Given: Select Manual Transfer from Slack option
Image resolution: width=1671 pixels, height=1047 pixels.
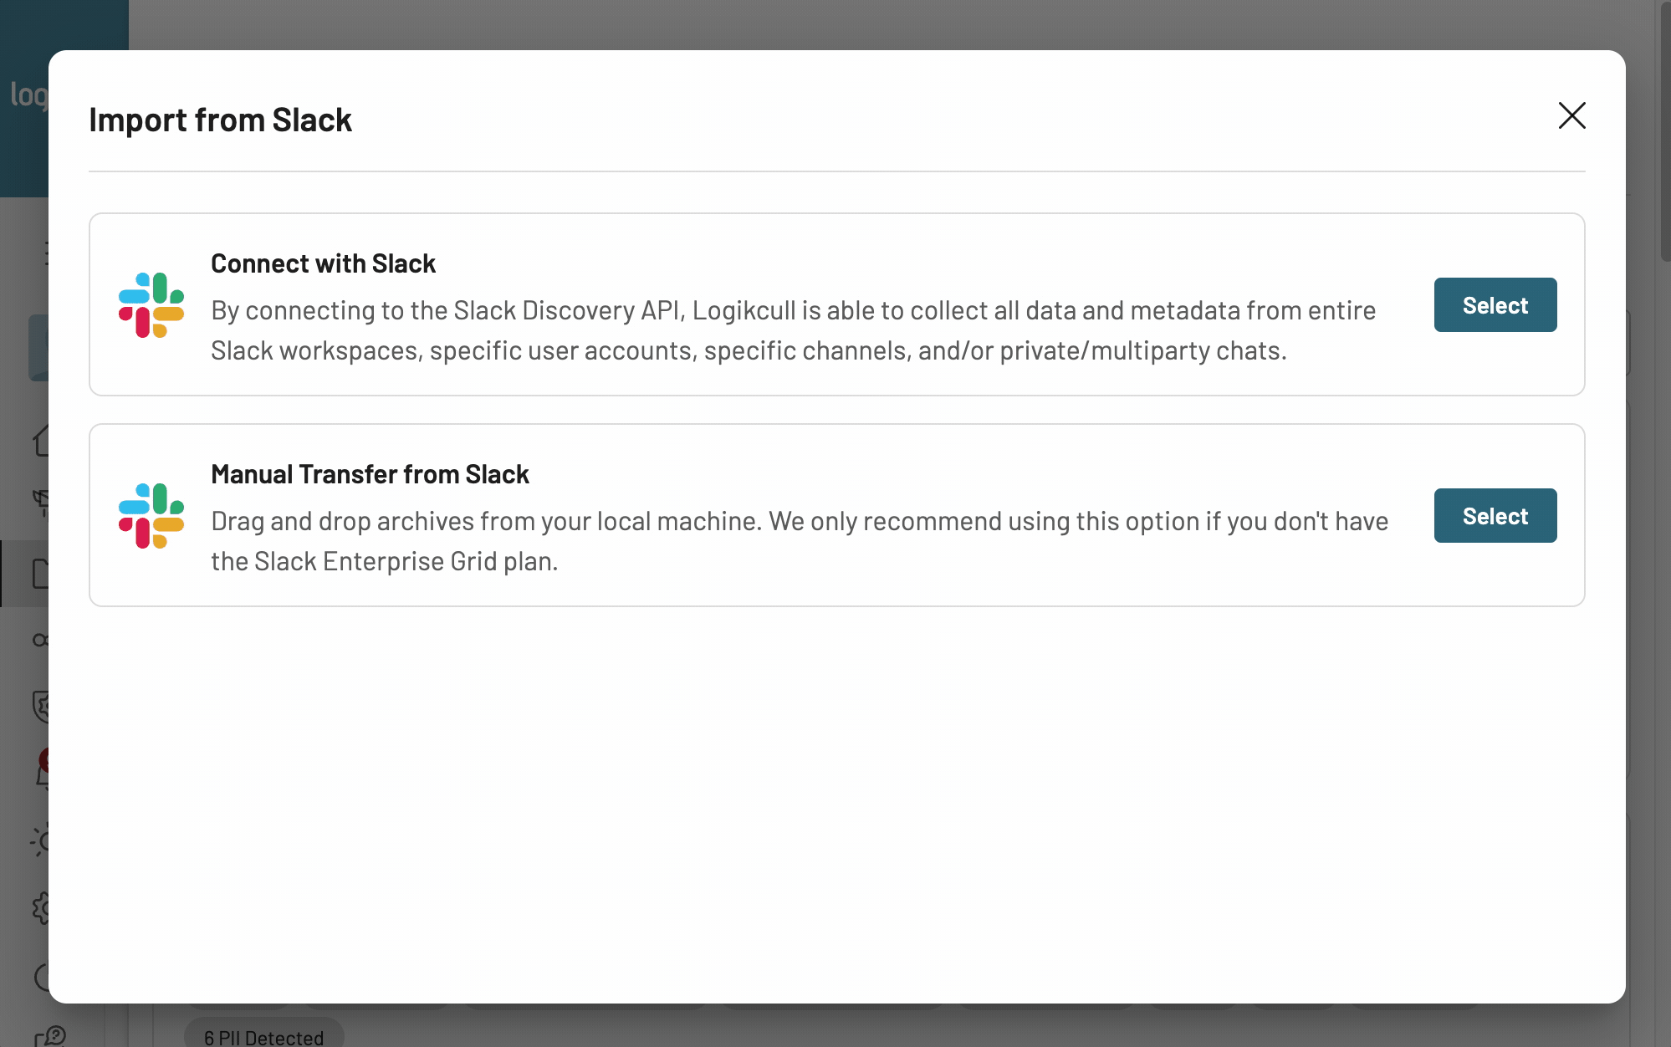Looking at the screenshot, I should (1495, 516).
